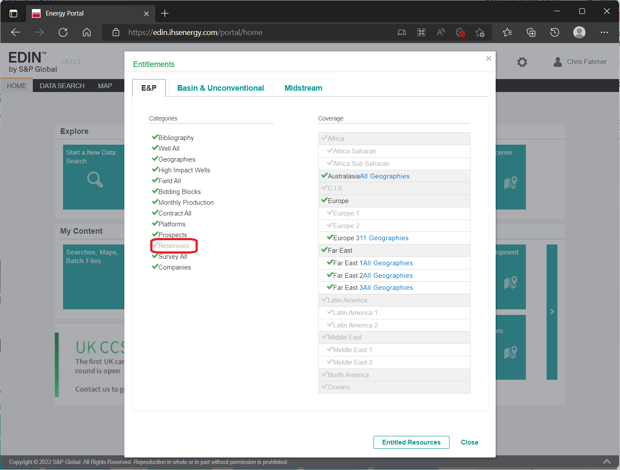Click the browser forward arrow
Viewport: 620px width, 470px height.
39,32
